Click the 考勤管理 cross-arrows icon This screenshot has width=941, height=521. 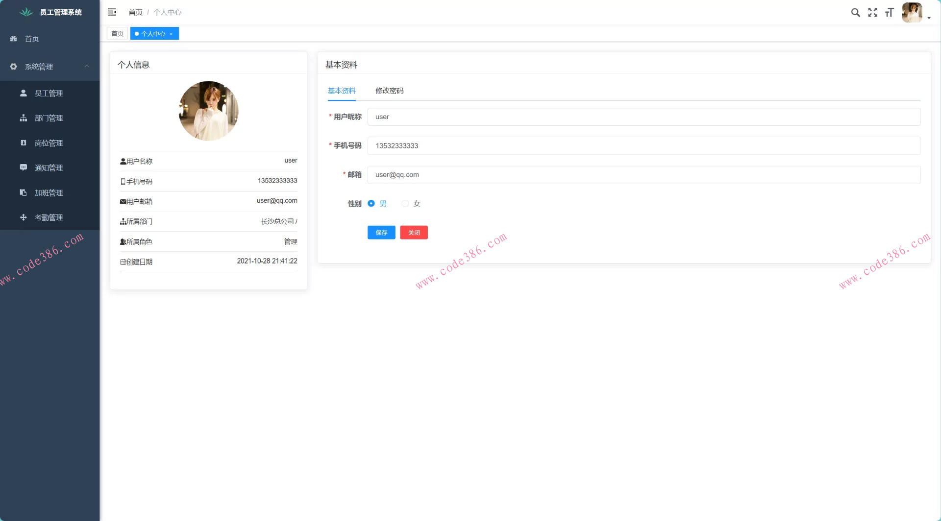click(23, 217)
